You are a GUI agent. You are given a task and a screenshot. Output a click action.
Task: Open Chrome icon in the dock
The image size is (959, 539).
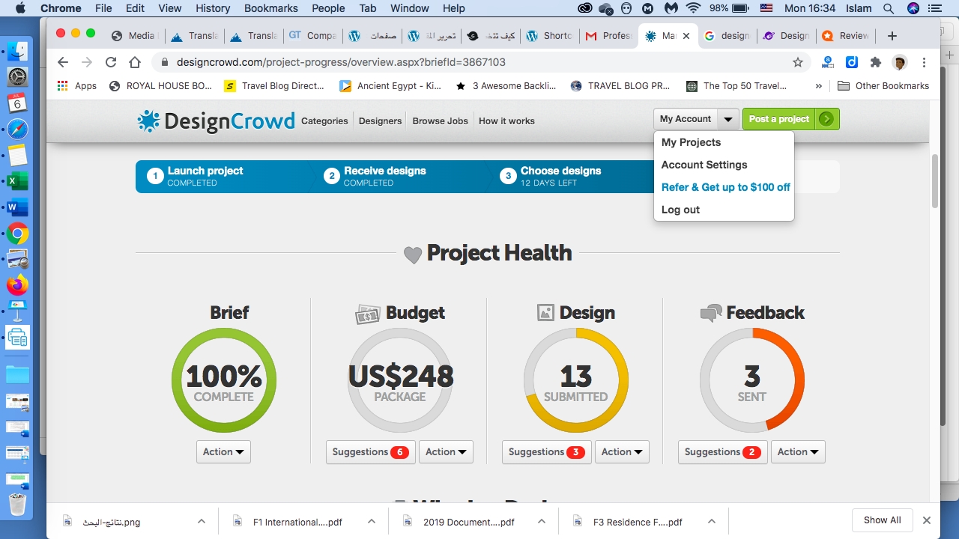click(x=17, y=234)
